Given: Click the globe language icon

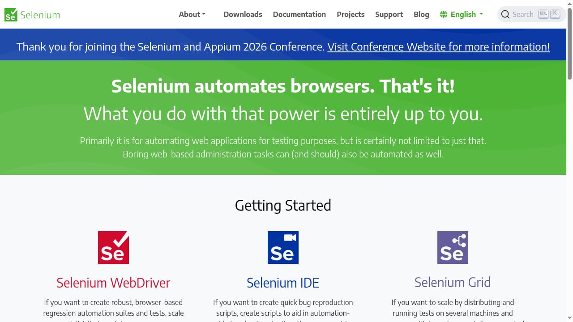Looking at the screenshot, I should click(x=444, y=14).
